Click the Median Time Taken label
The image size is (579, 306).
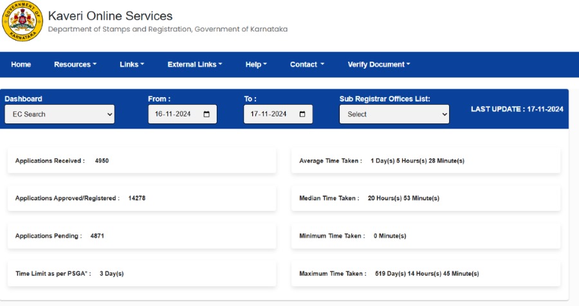pos(329,198)
